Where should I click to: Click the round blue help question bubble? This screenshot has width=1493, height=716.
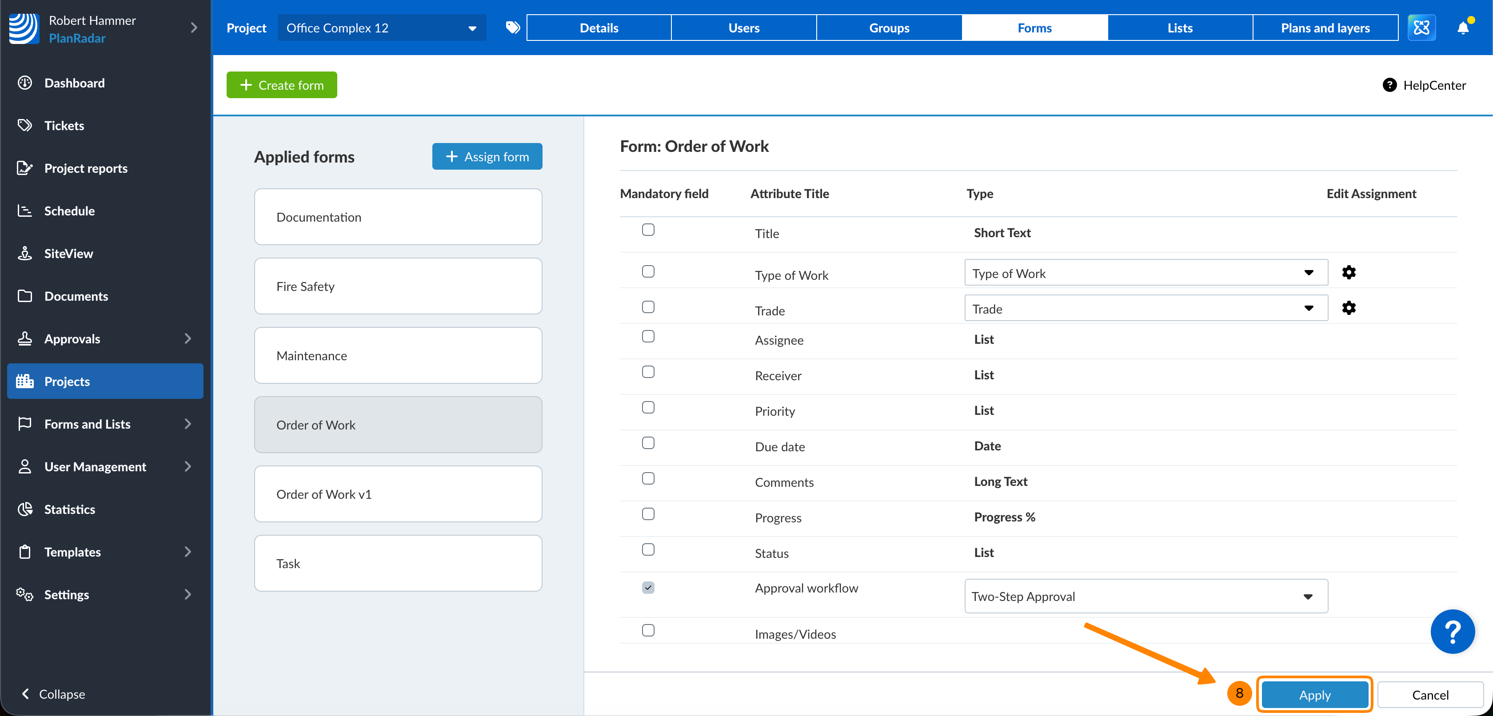(x=1452, y=632)
